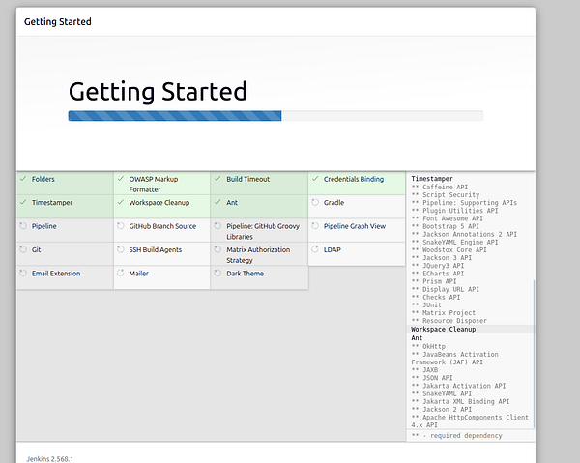Click the spinner icon beside GitHub Branch Source
580x463 pixels.
click(121, 226)
